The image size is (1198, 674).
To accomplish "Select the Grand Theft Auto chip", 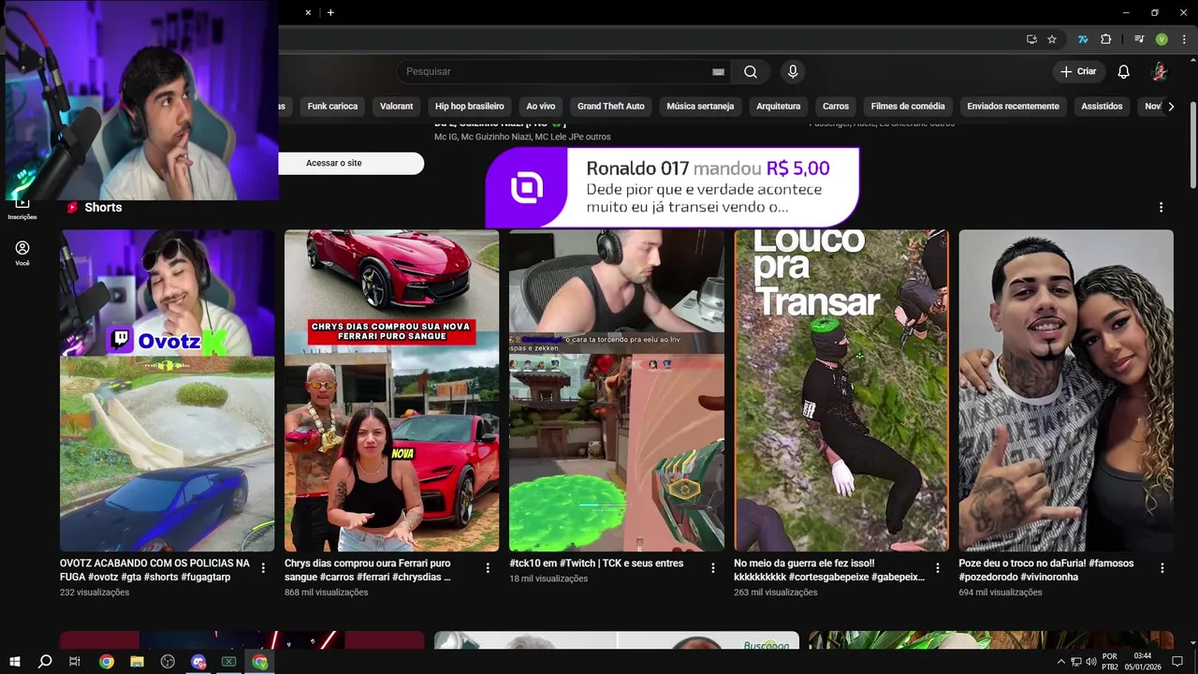I will coord(611,107).
